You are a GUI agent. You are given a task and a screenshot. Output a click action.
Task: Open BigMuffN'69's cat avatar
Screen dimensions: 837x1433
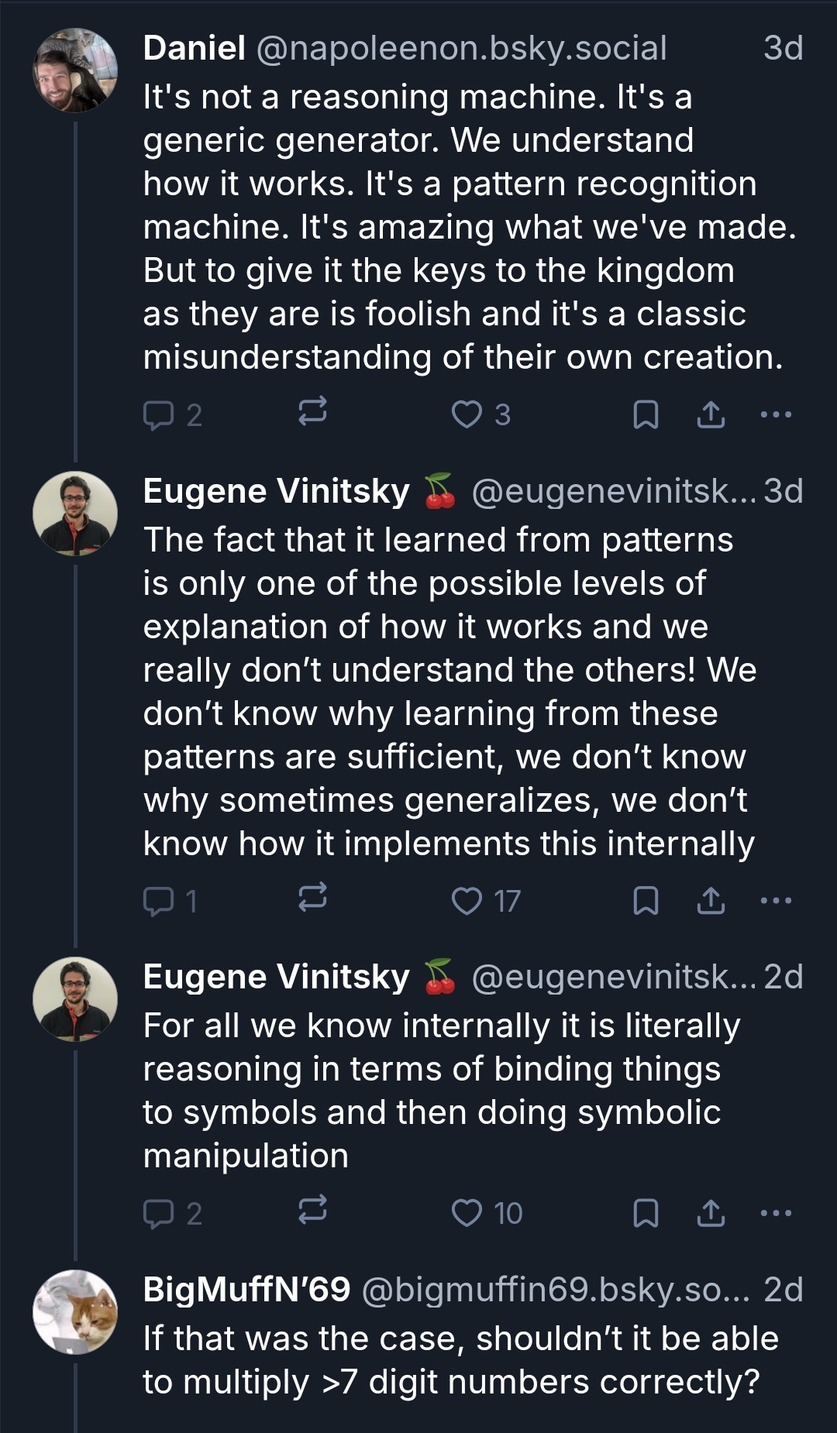[x=75, y=1311]
